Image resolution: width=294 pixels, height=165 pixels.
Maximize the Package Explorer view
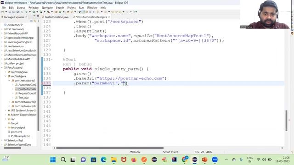point(38,16)
